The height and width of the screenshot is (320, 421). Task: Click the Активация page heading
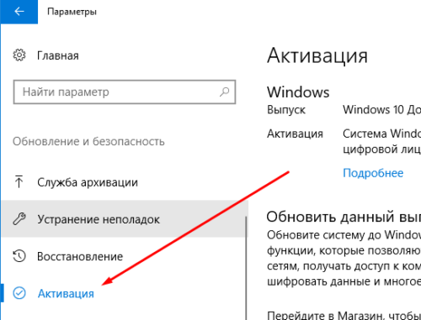tap(317, 55)
